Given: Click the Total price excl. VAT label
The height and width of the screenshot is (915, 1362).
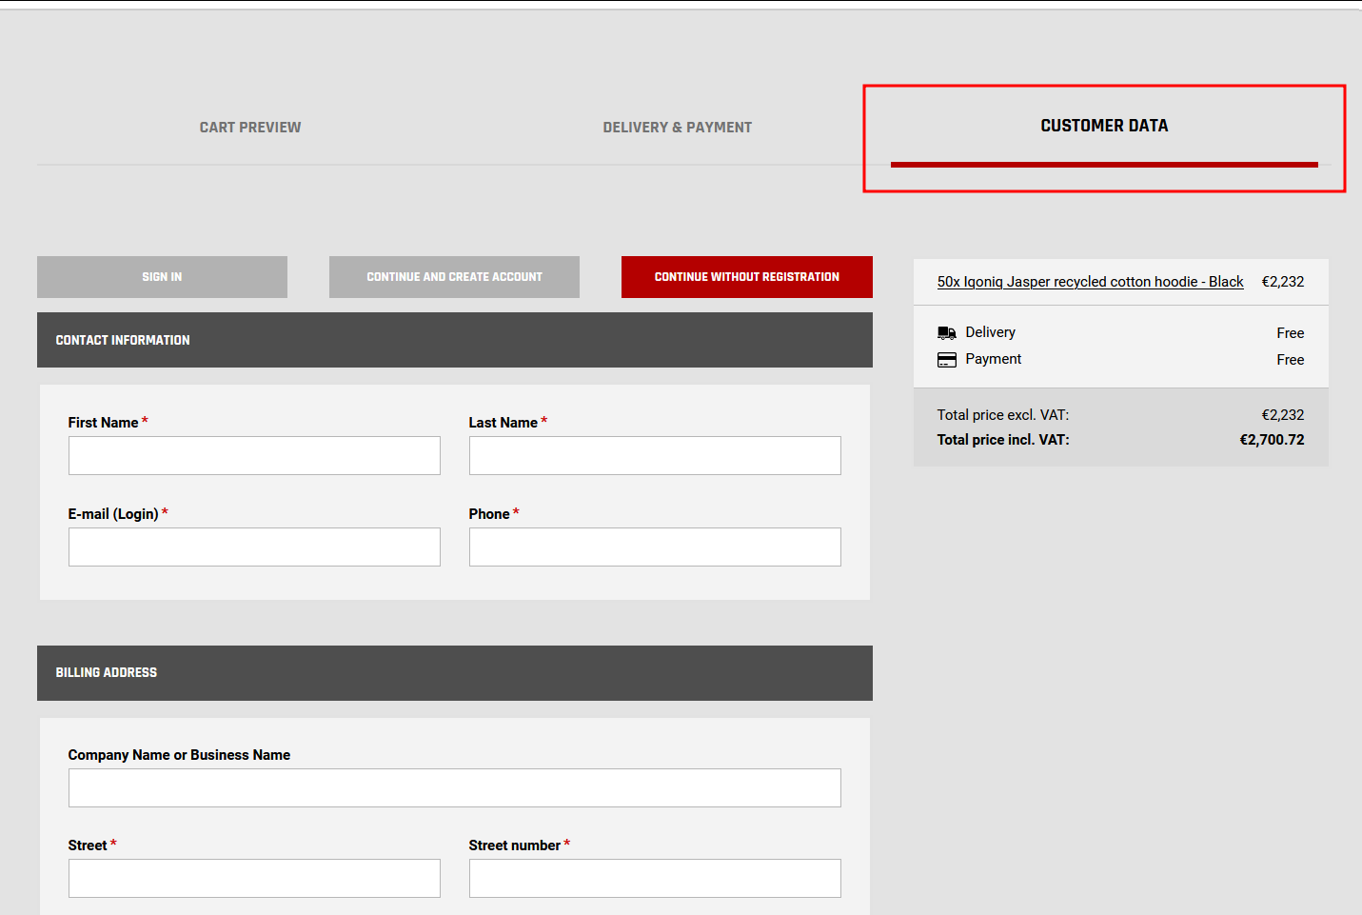Looking at the screenshot, I should pos(1002,415).
